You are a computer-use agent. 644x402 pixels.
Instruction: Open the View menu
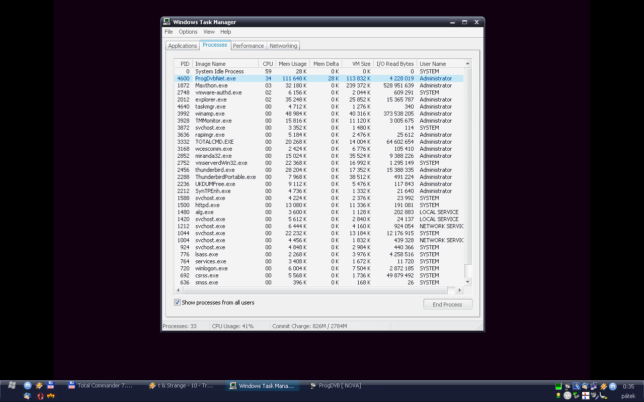tap(209, 32)
